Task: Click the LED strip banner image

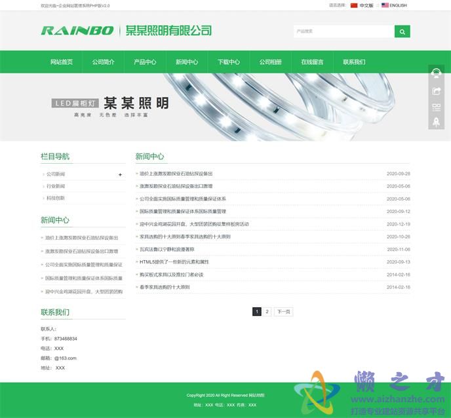Action: [226, 107]
